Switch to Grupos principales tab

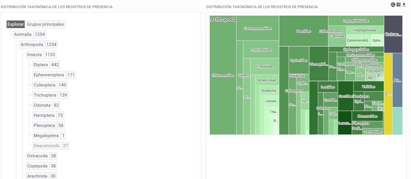click(45, 24)
